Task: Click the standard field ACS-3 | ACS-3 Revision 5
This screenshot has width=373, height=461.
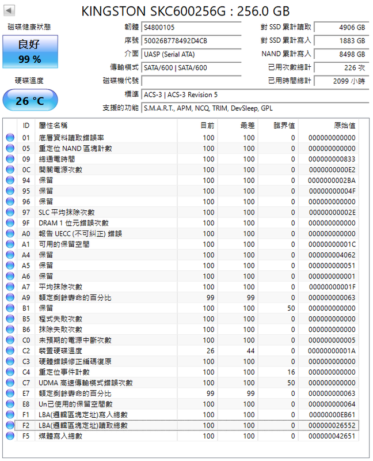Action: tap(255, 95)
